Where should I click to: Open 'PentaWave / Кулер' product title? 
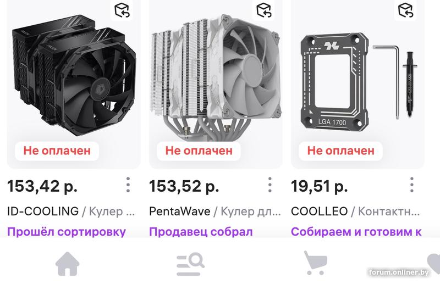215,211
